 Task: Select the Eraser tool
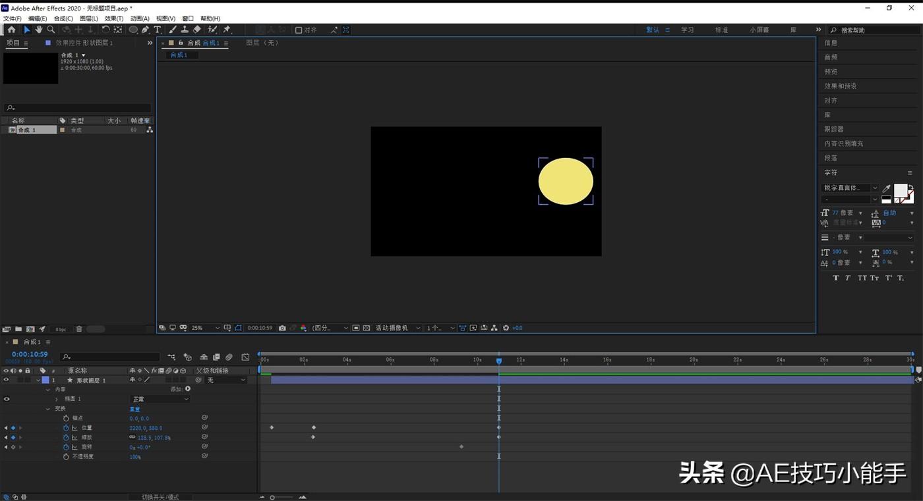coord(197,30)
